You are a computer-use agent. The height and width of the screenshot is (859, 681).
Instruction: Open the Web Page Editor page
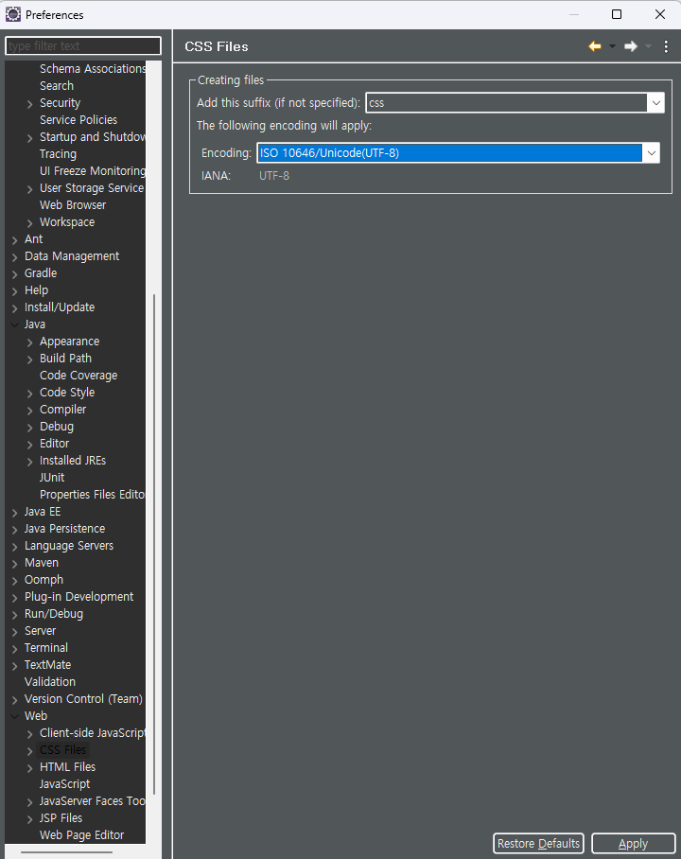(81, 835)
